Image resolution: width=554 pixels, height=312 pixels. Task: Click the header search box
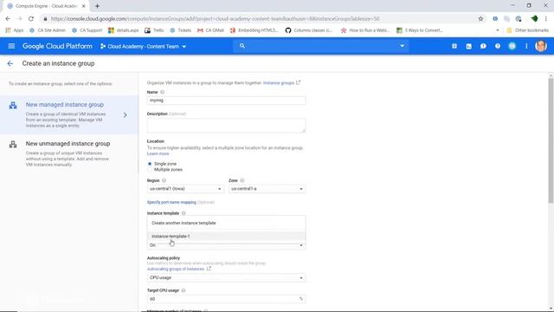pos(321,46)
